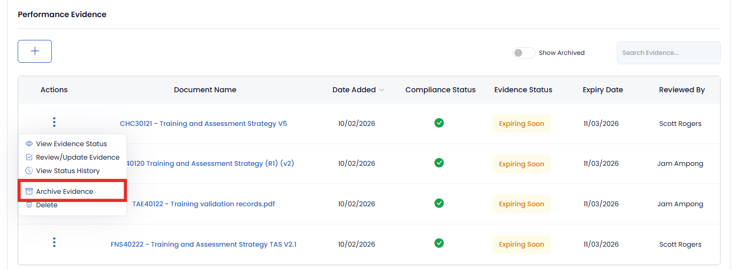732x270 pixels.
Task: Select Review/Update Evidence menu option
Action: [x=77, y=158]
